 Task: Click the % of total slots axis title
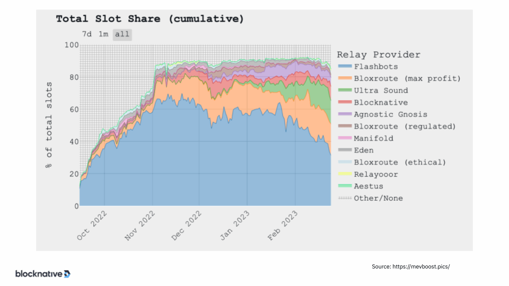pyautogui.click(x=49, y=125)
